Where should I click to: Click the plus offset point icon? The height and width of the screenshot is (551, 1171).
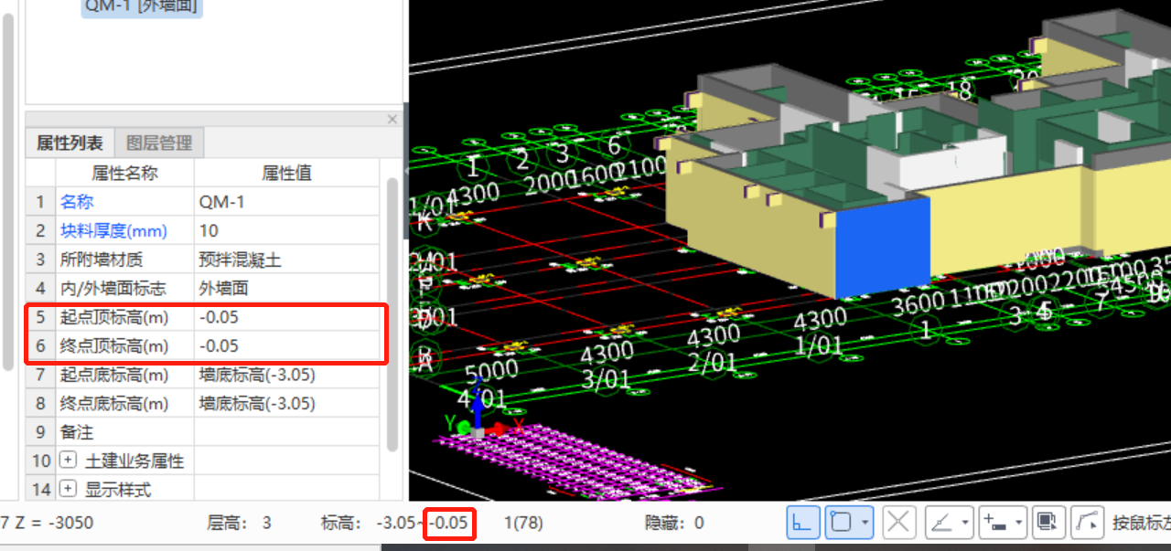(x=994, y=524)
